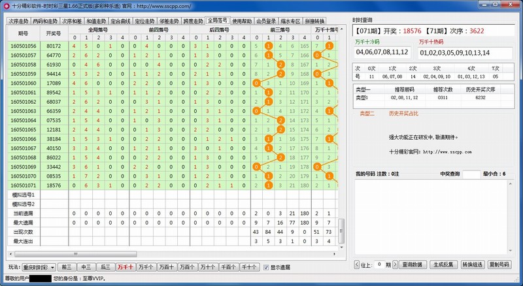The width and height of the screenshot is (523, 286).
Task: Click the 万百十 button
Action: pos(167,267)
